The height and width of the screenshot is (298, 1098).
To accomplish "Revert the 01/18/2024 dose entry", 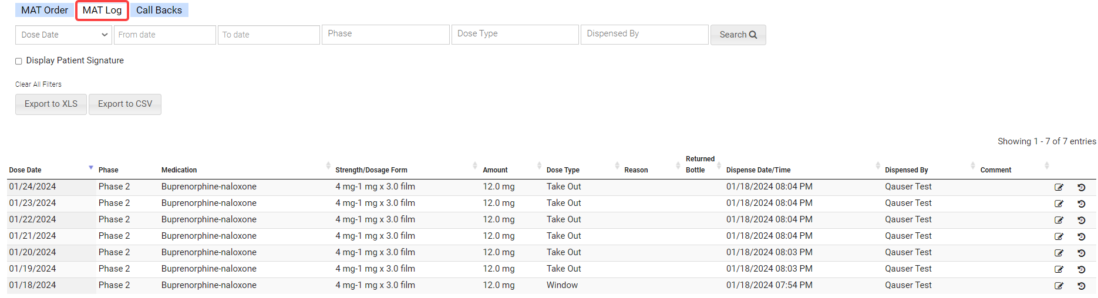I will pos(1081,286).
